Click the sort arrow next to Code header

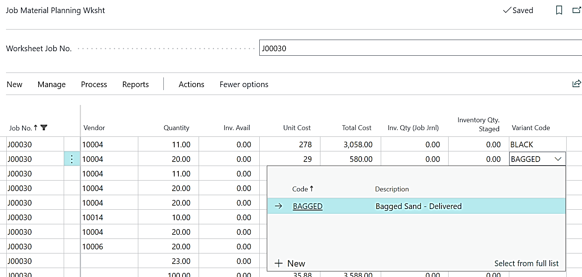pyautogui.click(x=311, y=189)
